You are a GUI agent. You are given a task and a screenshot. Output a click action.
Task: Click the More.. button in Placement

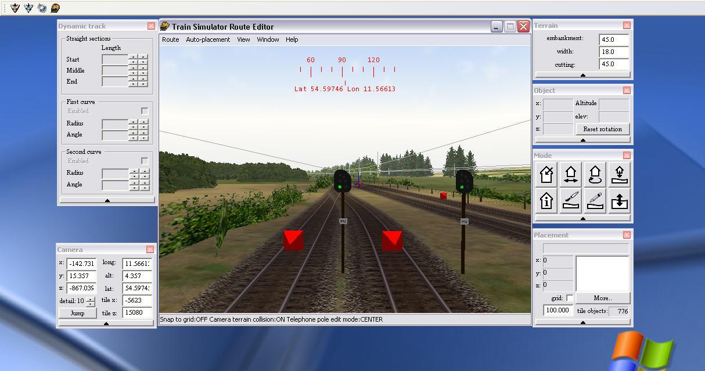click(x=603, y=298)
